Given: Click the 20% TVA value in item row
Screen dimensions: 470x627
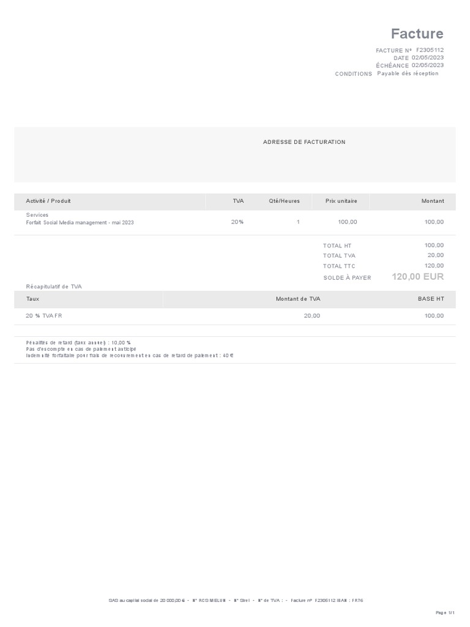Looking at the screenshot, I should click(x=237, y=222).
